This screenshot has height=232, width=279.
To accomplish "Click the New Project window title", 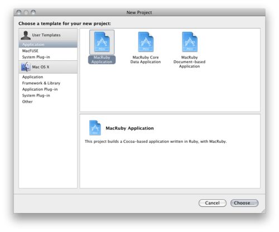I will [139, 12].
